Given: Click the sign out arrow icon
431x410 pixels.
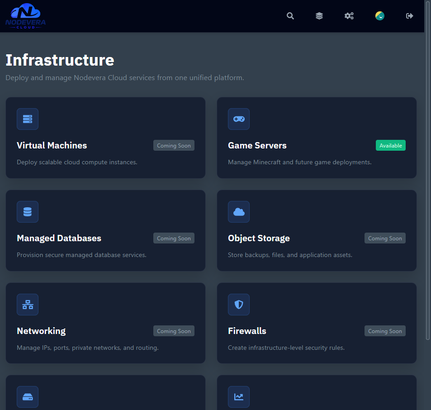Looking at the screenshot, I should pyautogui.click(x=410, y=16).
